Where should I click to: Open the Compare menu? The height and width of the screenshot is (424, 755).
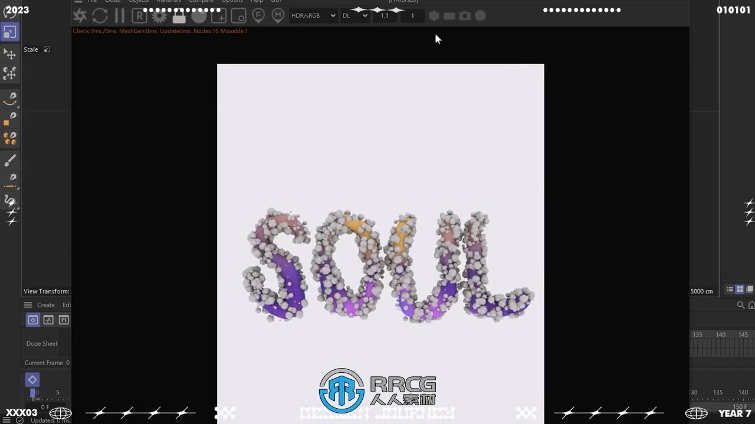point(201,2)
